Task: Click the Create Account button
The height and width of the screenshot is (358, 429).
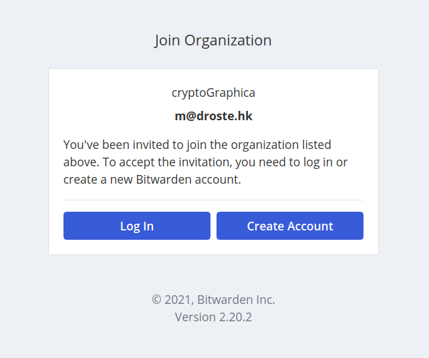Action: [x=290, y=226]
